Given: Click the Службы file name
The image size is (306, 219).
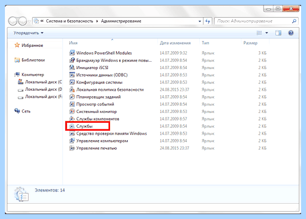Looking at the screenshot, I should point(84,126).
